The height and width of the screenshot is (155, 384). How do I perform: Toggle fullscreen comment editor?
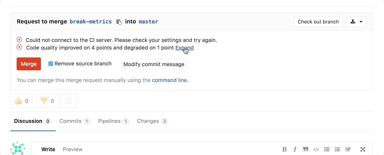pyautogui.click(x=362, y=149)
